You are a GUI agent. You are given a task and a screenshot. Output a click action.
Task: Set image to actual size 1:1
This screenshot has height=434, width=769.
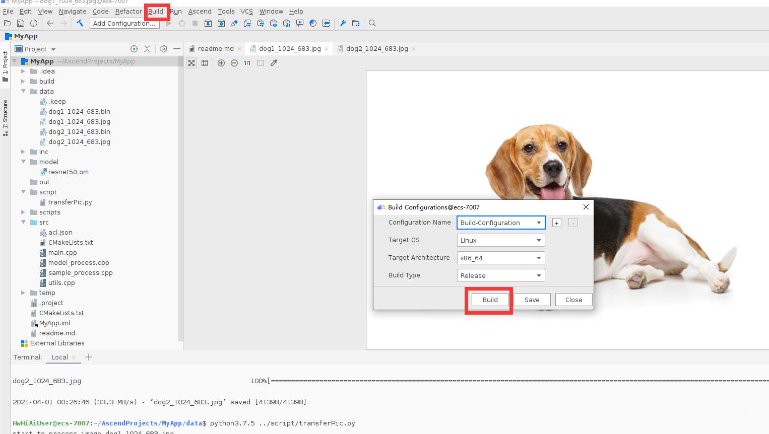pyautogui.click(x=247, y=63)
